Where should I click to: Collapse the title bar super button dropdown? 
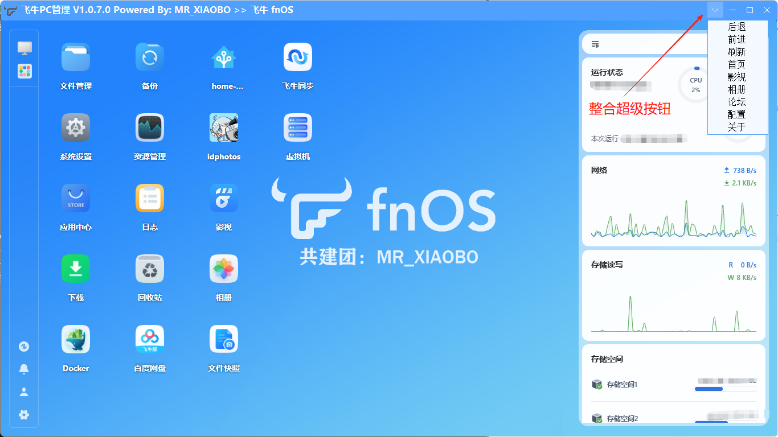tap(715, 10)
